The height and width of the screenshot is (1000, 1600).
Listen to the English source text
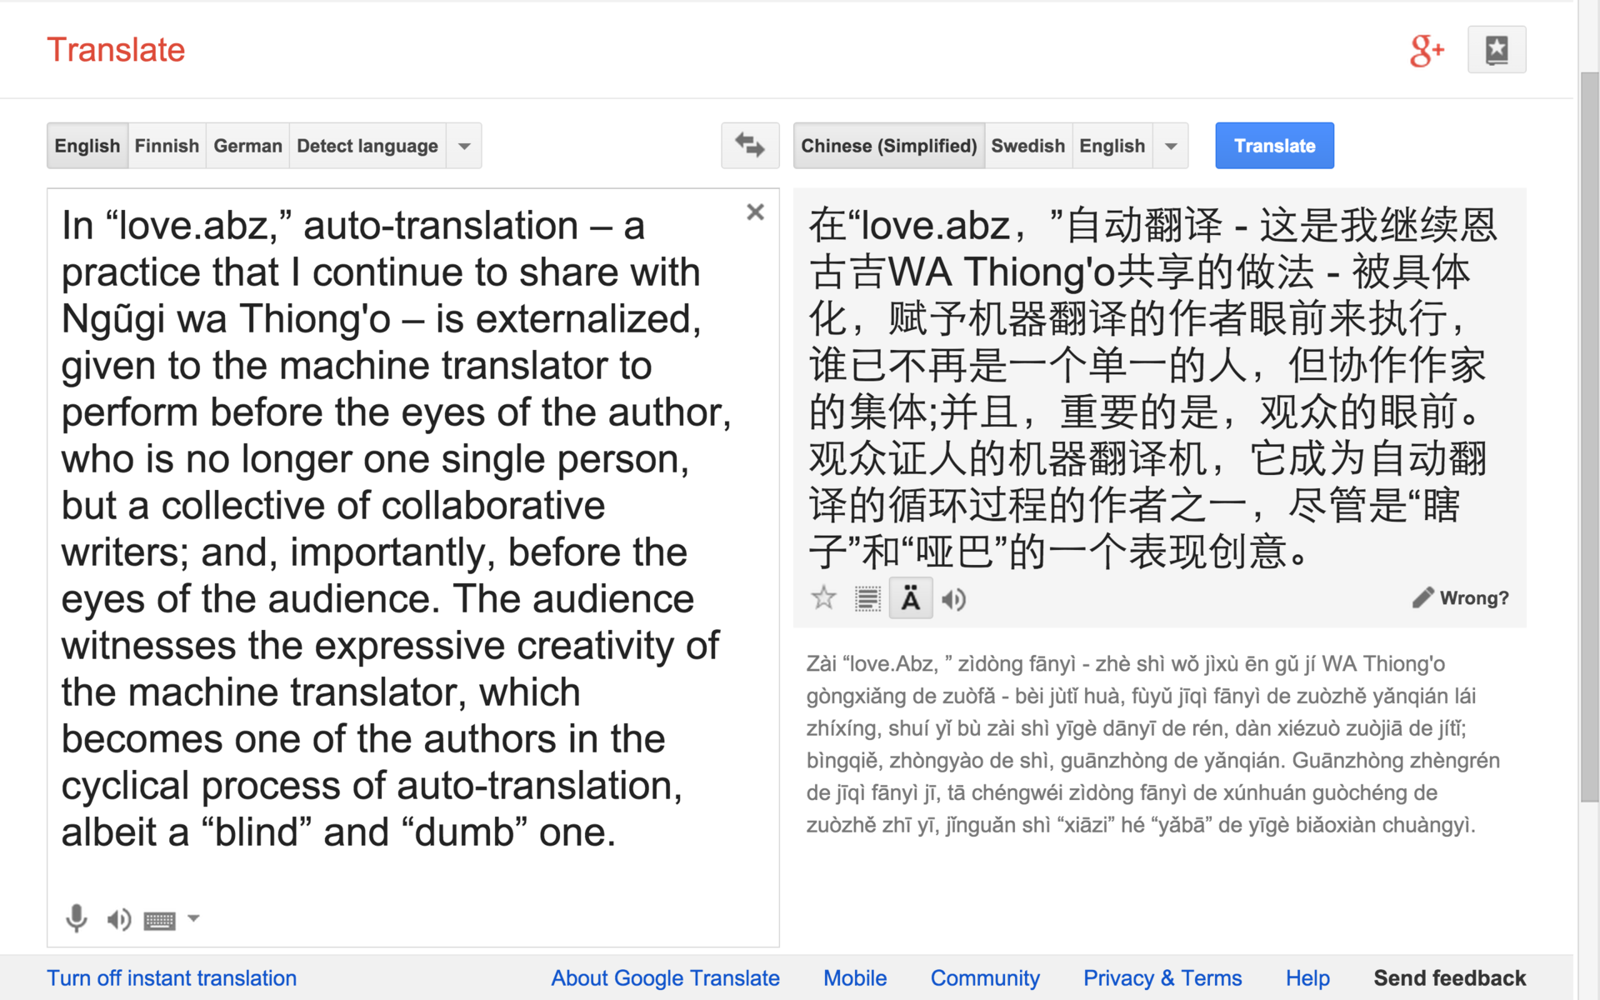[x=118, y=919]
